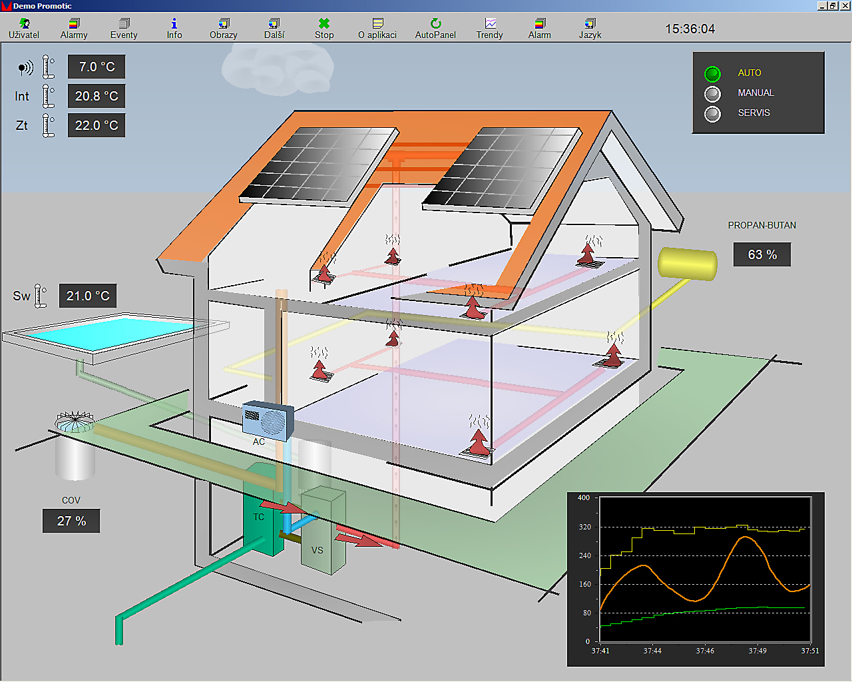Minimize the Demo Promotic window
Screen dimensions: 852x682
pos(822,5)
